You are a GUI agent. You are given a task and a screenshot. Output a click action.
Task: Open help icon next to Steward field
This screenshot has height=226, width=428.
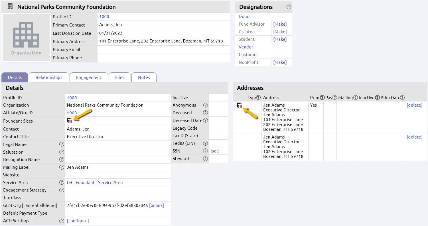[x=205, y=158]
